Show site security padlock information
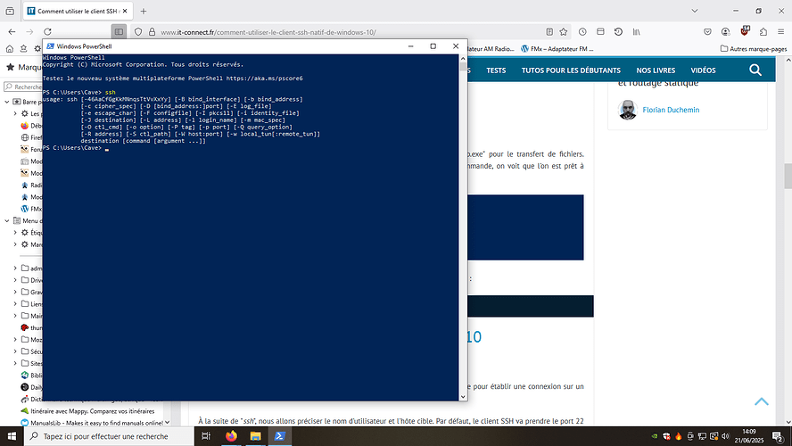Screen dimensions: 792x446 [x=152, y=32]
